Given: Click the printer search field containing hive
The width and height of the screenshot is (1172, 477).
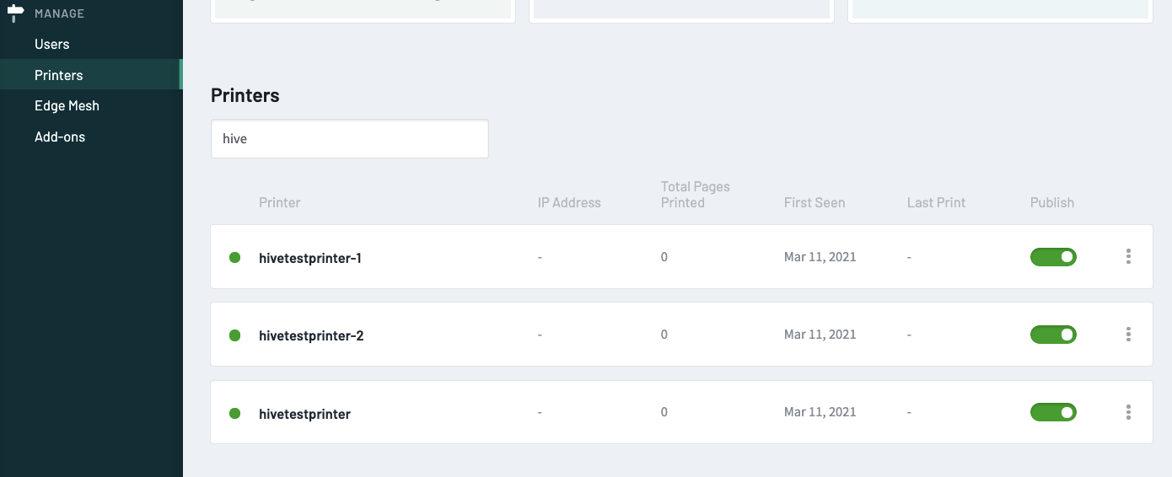Looking at the screenshot, I should (350, 138).
